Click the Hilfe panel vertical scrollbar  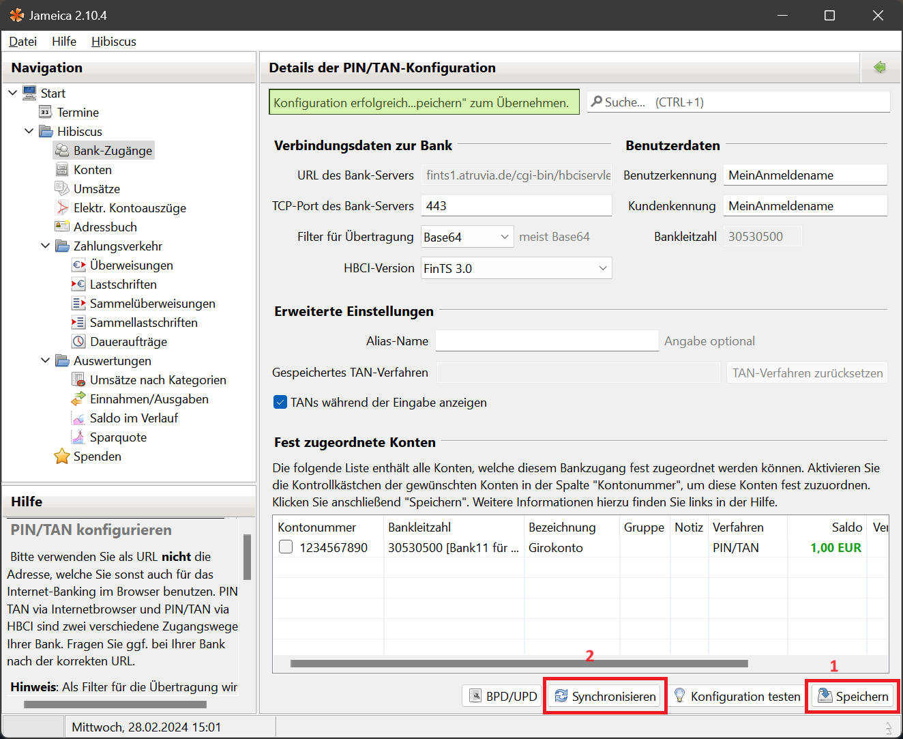(x=247, y=557)
